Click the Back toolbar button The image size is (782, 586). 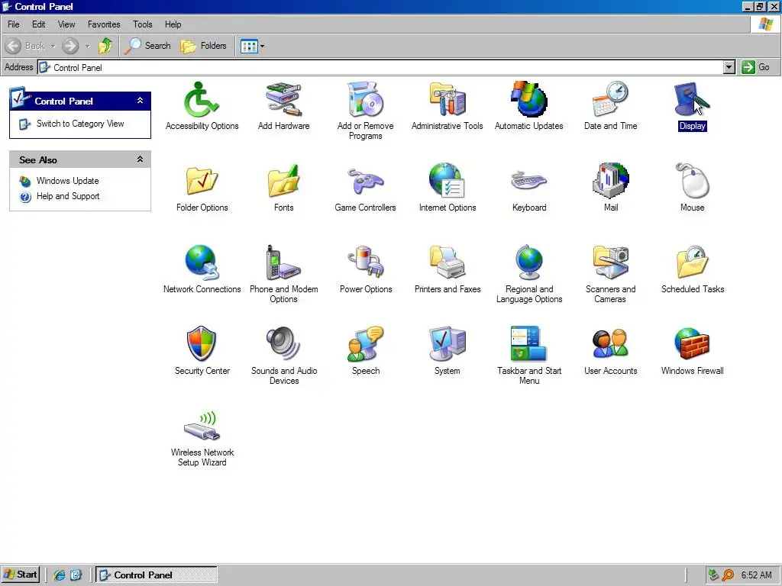click(x=25, y=47)
